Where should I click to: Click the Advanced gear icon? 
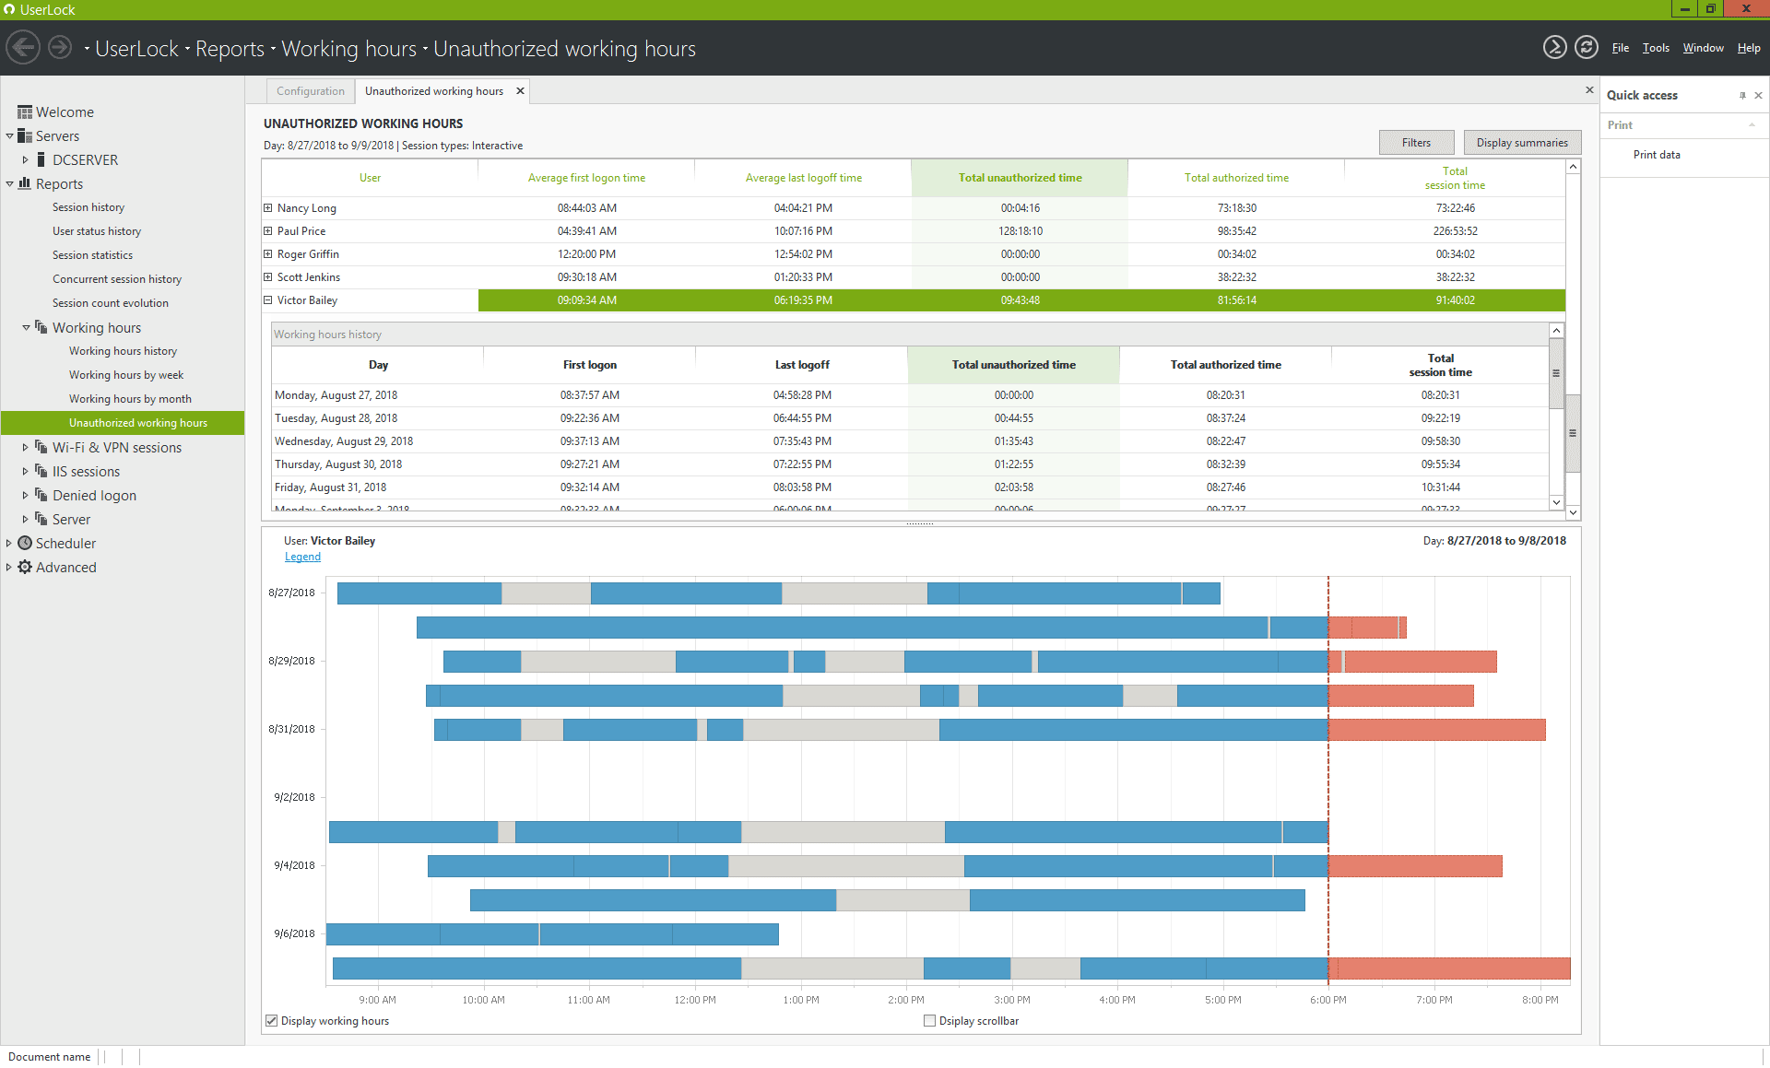coord(25,568)
